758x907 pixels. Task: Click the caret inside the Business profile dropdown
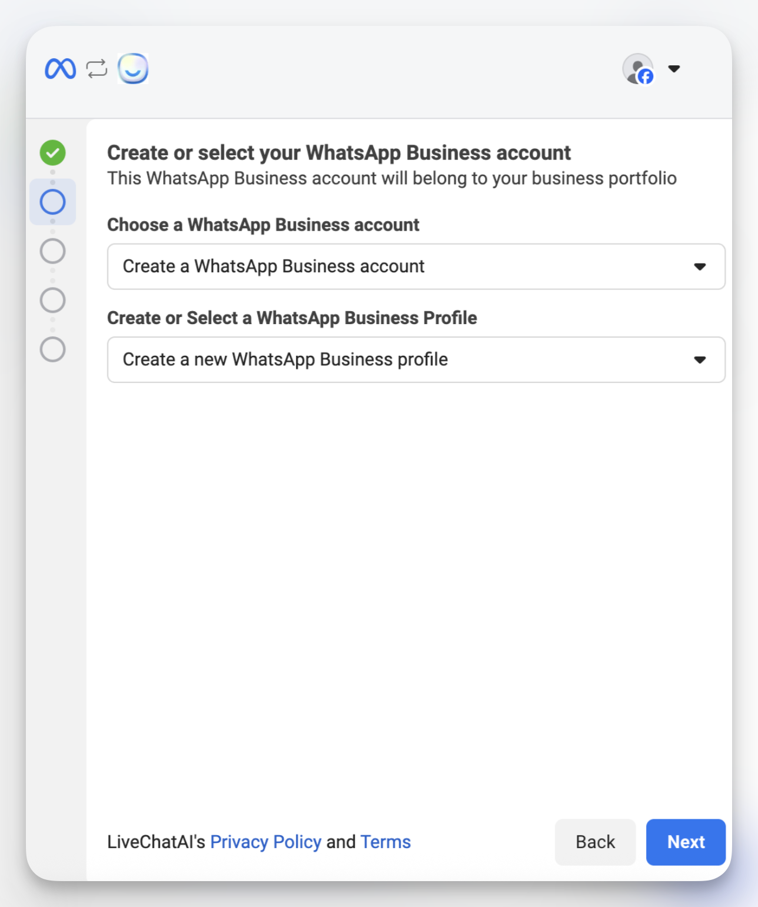(x=700, y=359)
